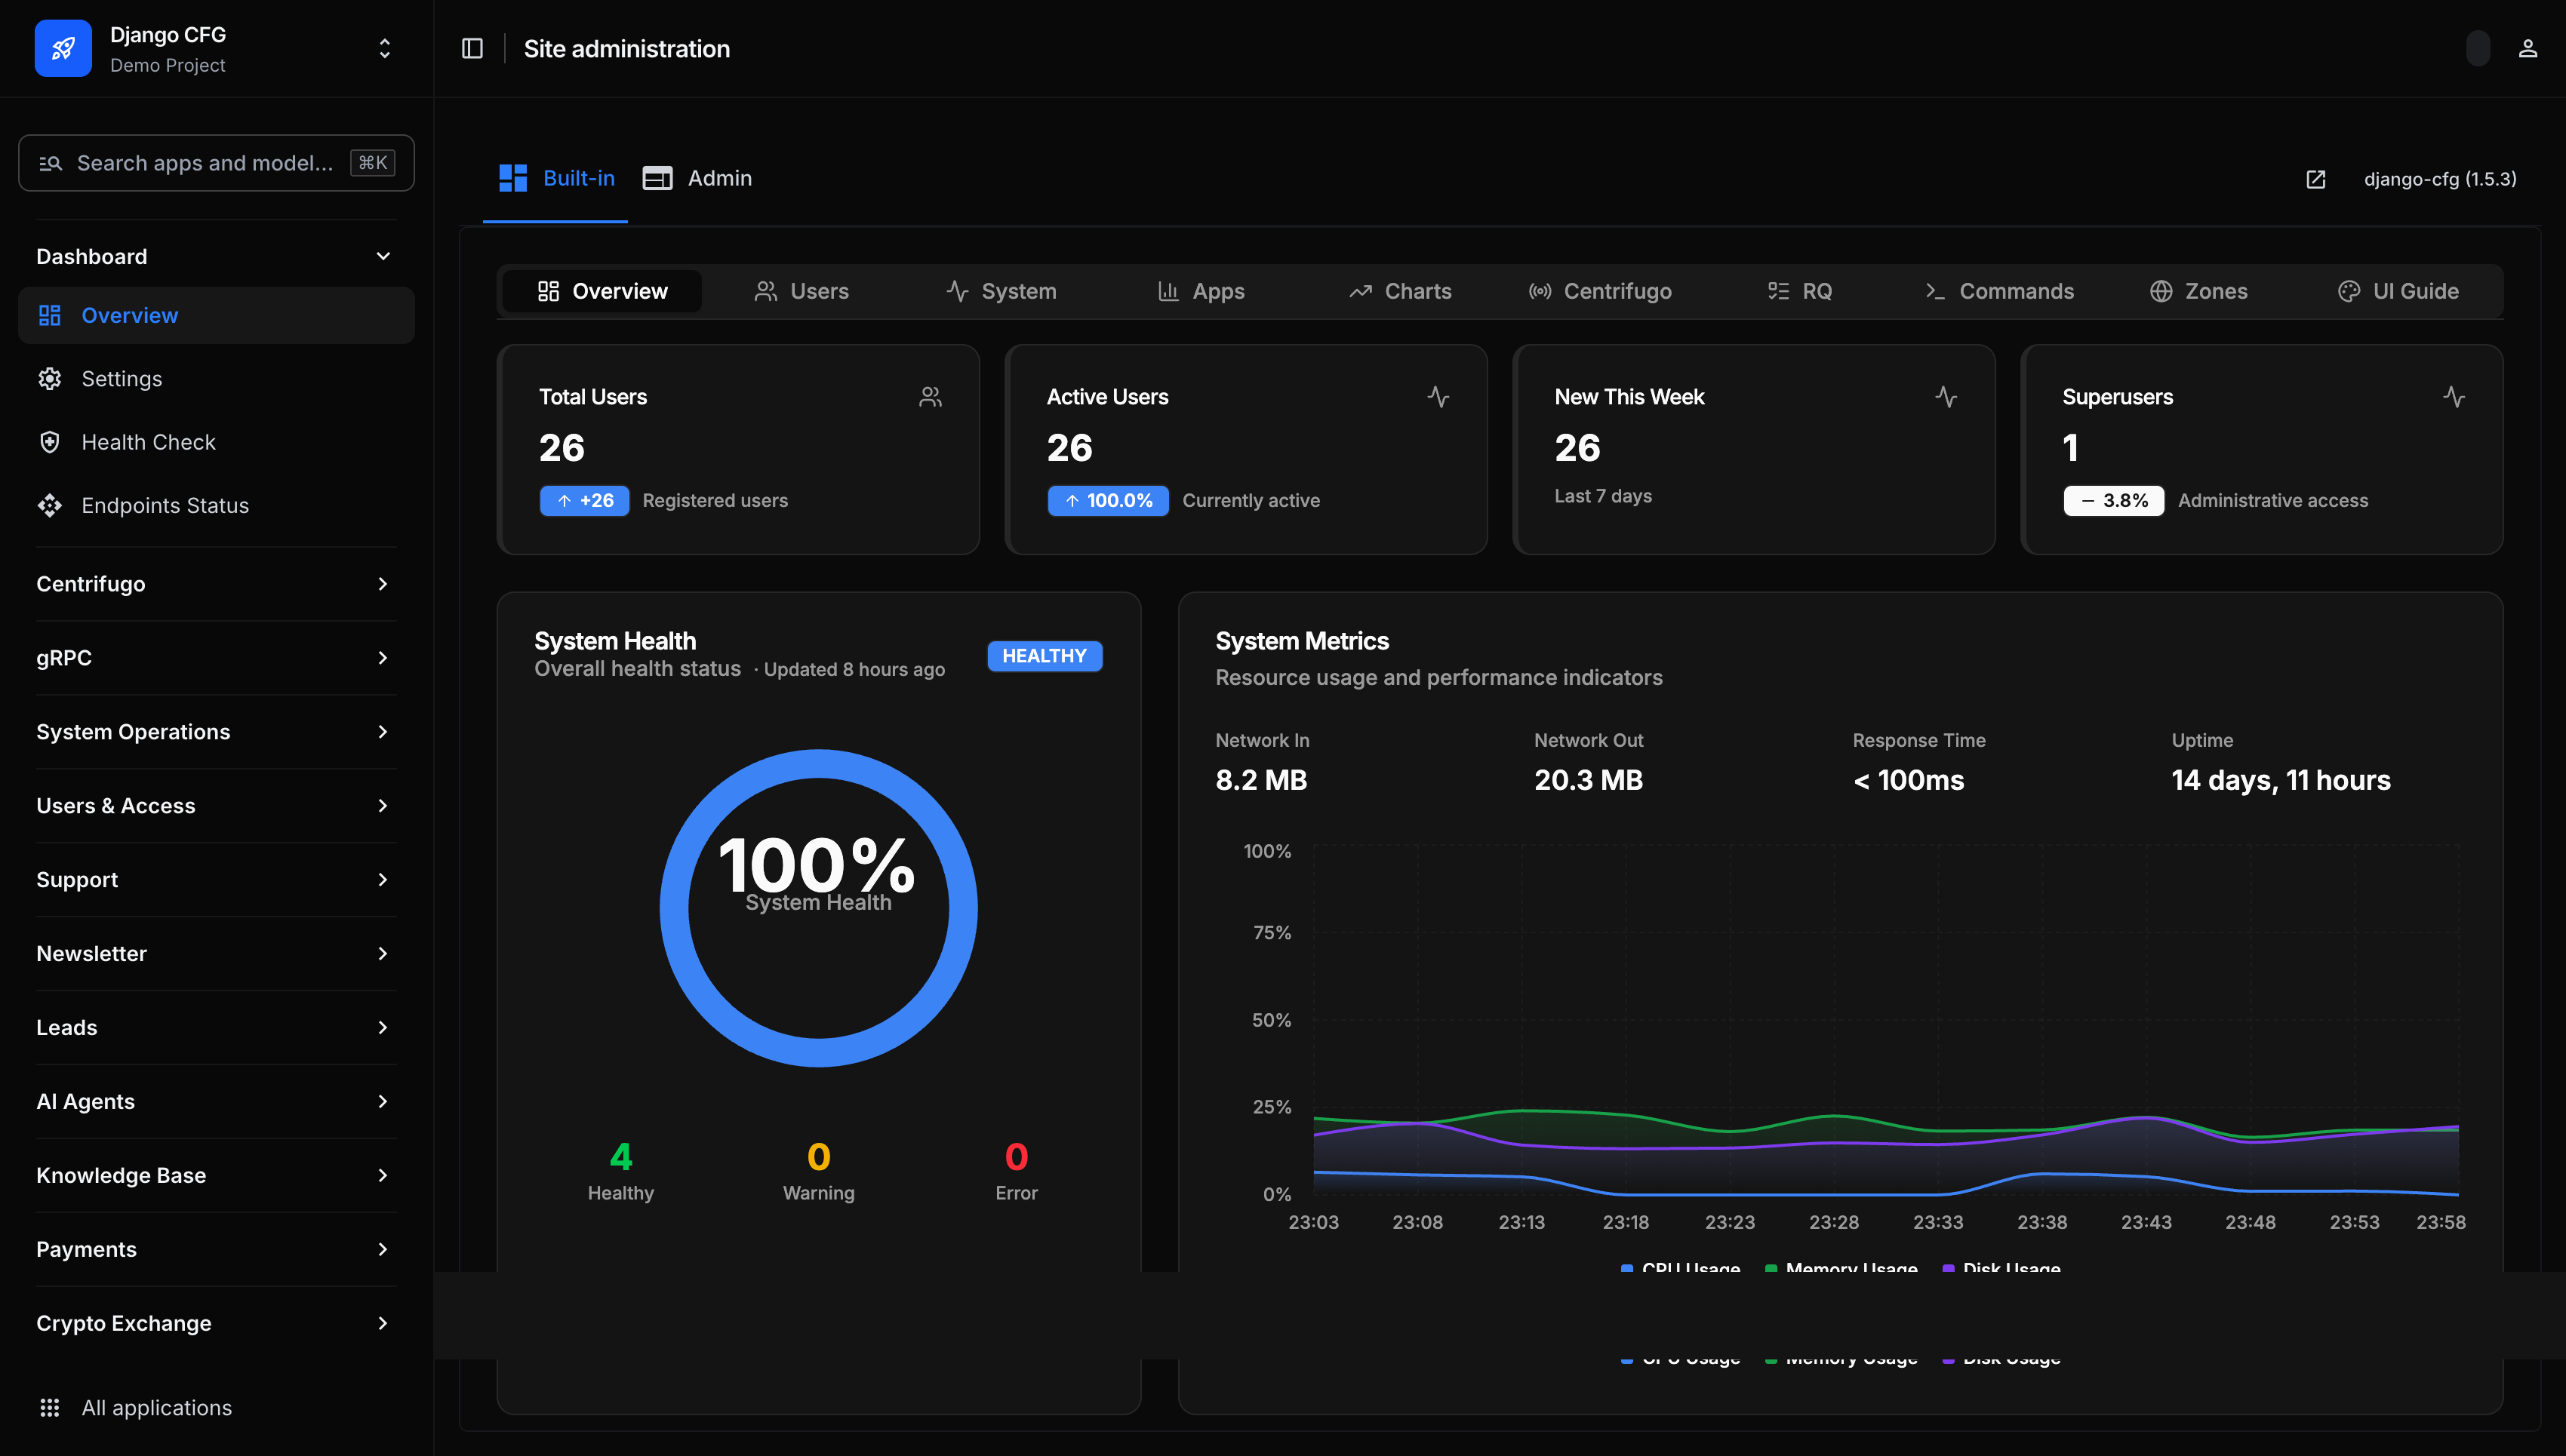Screen dimensions: 2566x1456
Task: Click the user profile icon
Action: [x=2527, y=48]
